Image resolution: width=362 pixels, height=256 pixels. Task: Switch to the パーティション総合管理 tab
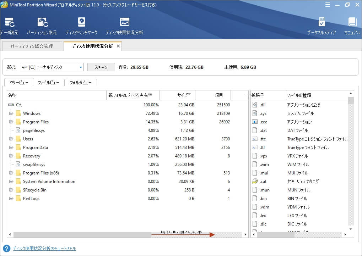point(32,46)
